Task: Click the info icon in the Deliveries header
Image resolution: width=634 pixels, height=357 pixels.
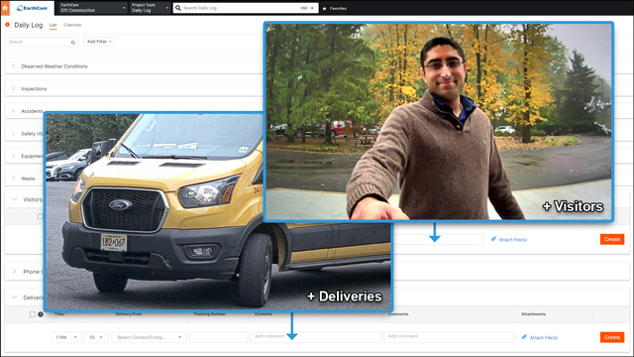Action: pyautogui.click(x=41, y=314)
